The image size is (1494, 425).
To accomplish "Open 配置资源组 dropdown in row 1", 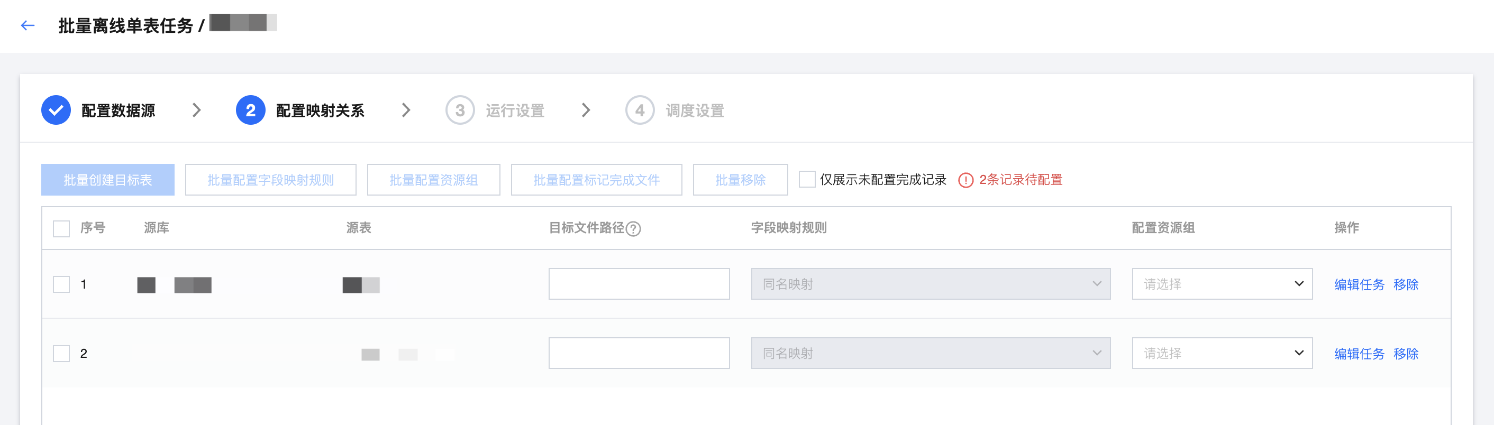I will [1222, 284].
